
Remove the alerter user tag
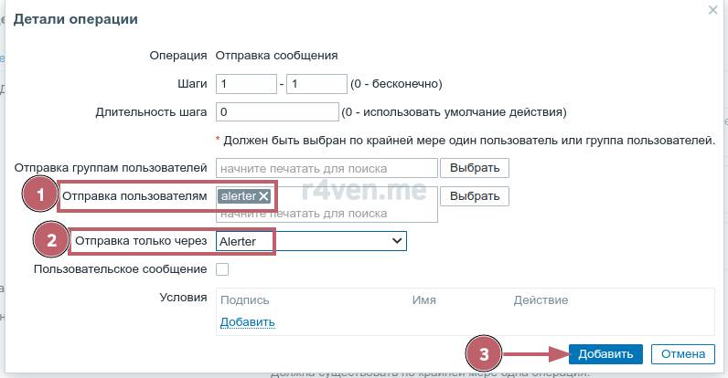tap(263, 196)
